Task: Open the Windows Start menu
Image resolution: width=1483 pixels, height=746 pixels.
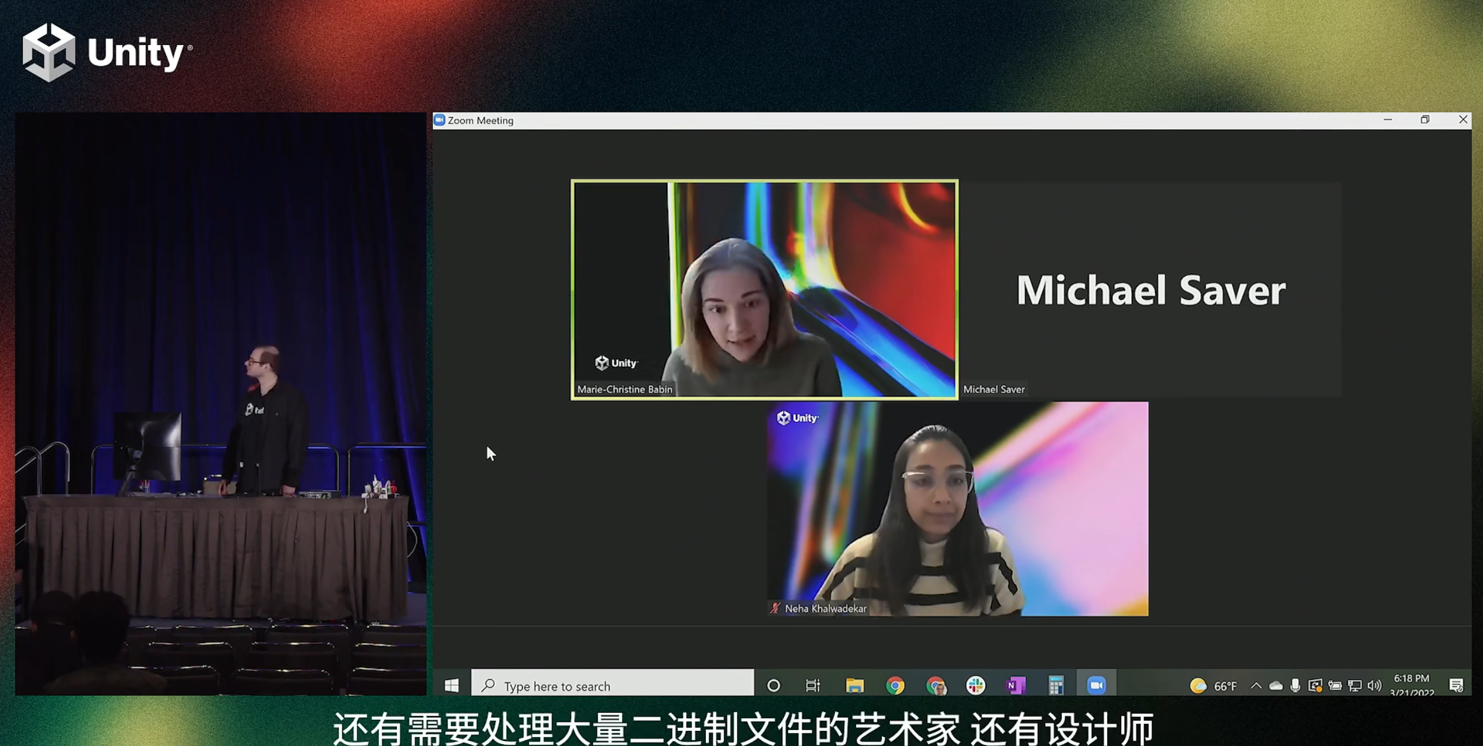Action: pyautogui.click(x=452, y=685)
